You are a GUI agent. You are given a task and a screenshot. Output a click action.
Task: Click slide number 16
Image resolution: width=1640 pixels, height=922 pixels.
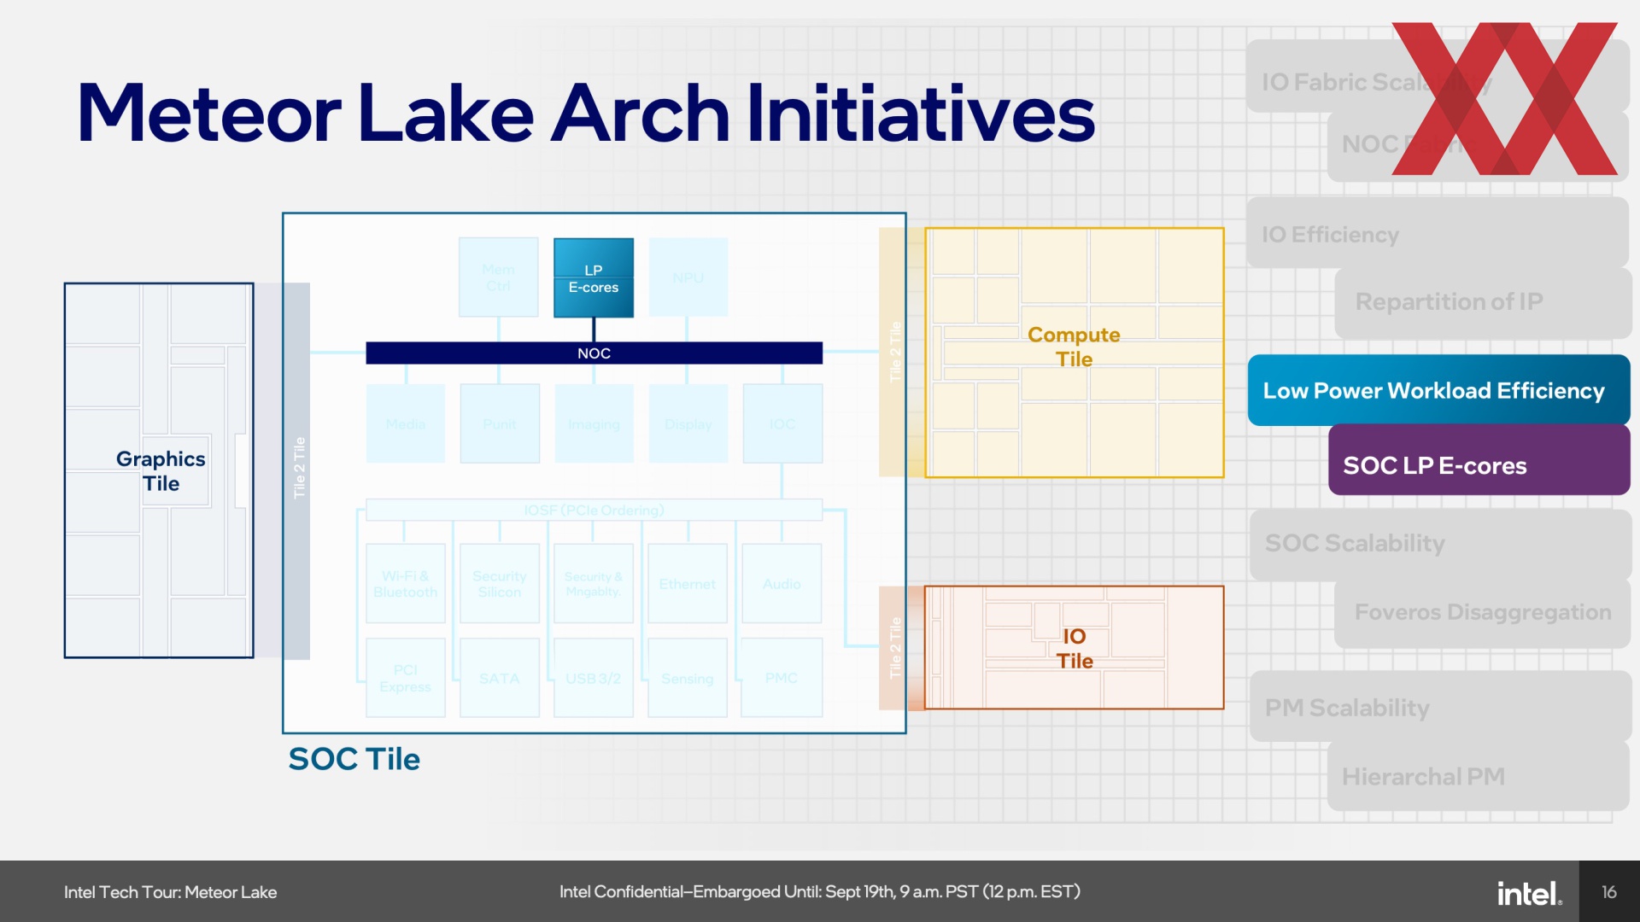[1609, 892]
